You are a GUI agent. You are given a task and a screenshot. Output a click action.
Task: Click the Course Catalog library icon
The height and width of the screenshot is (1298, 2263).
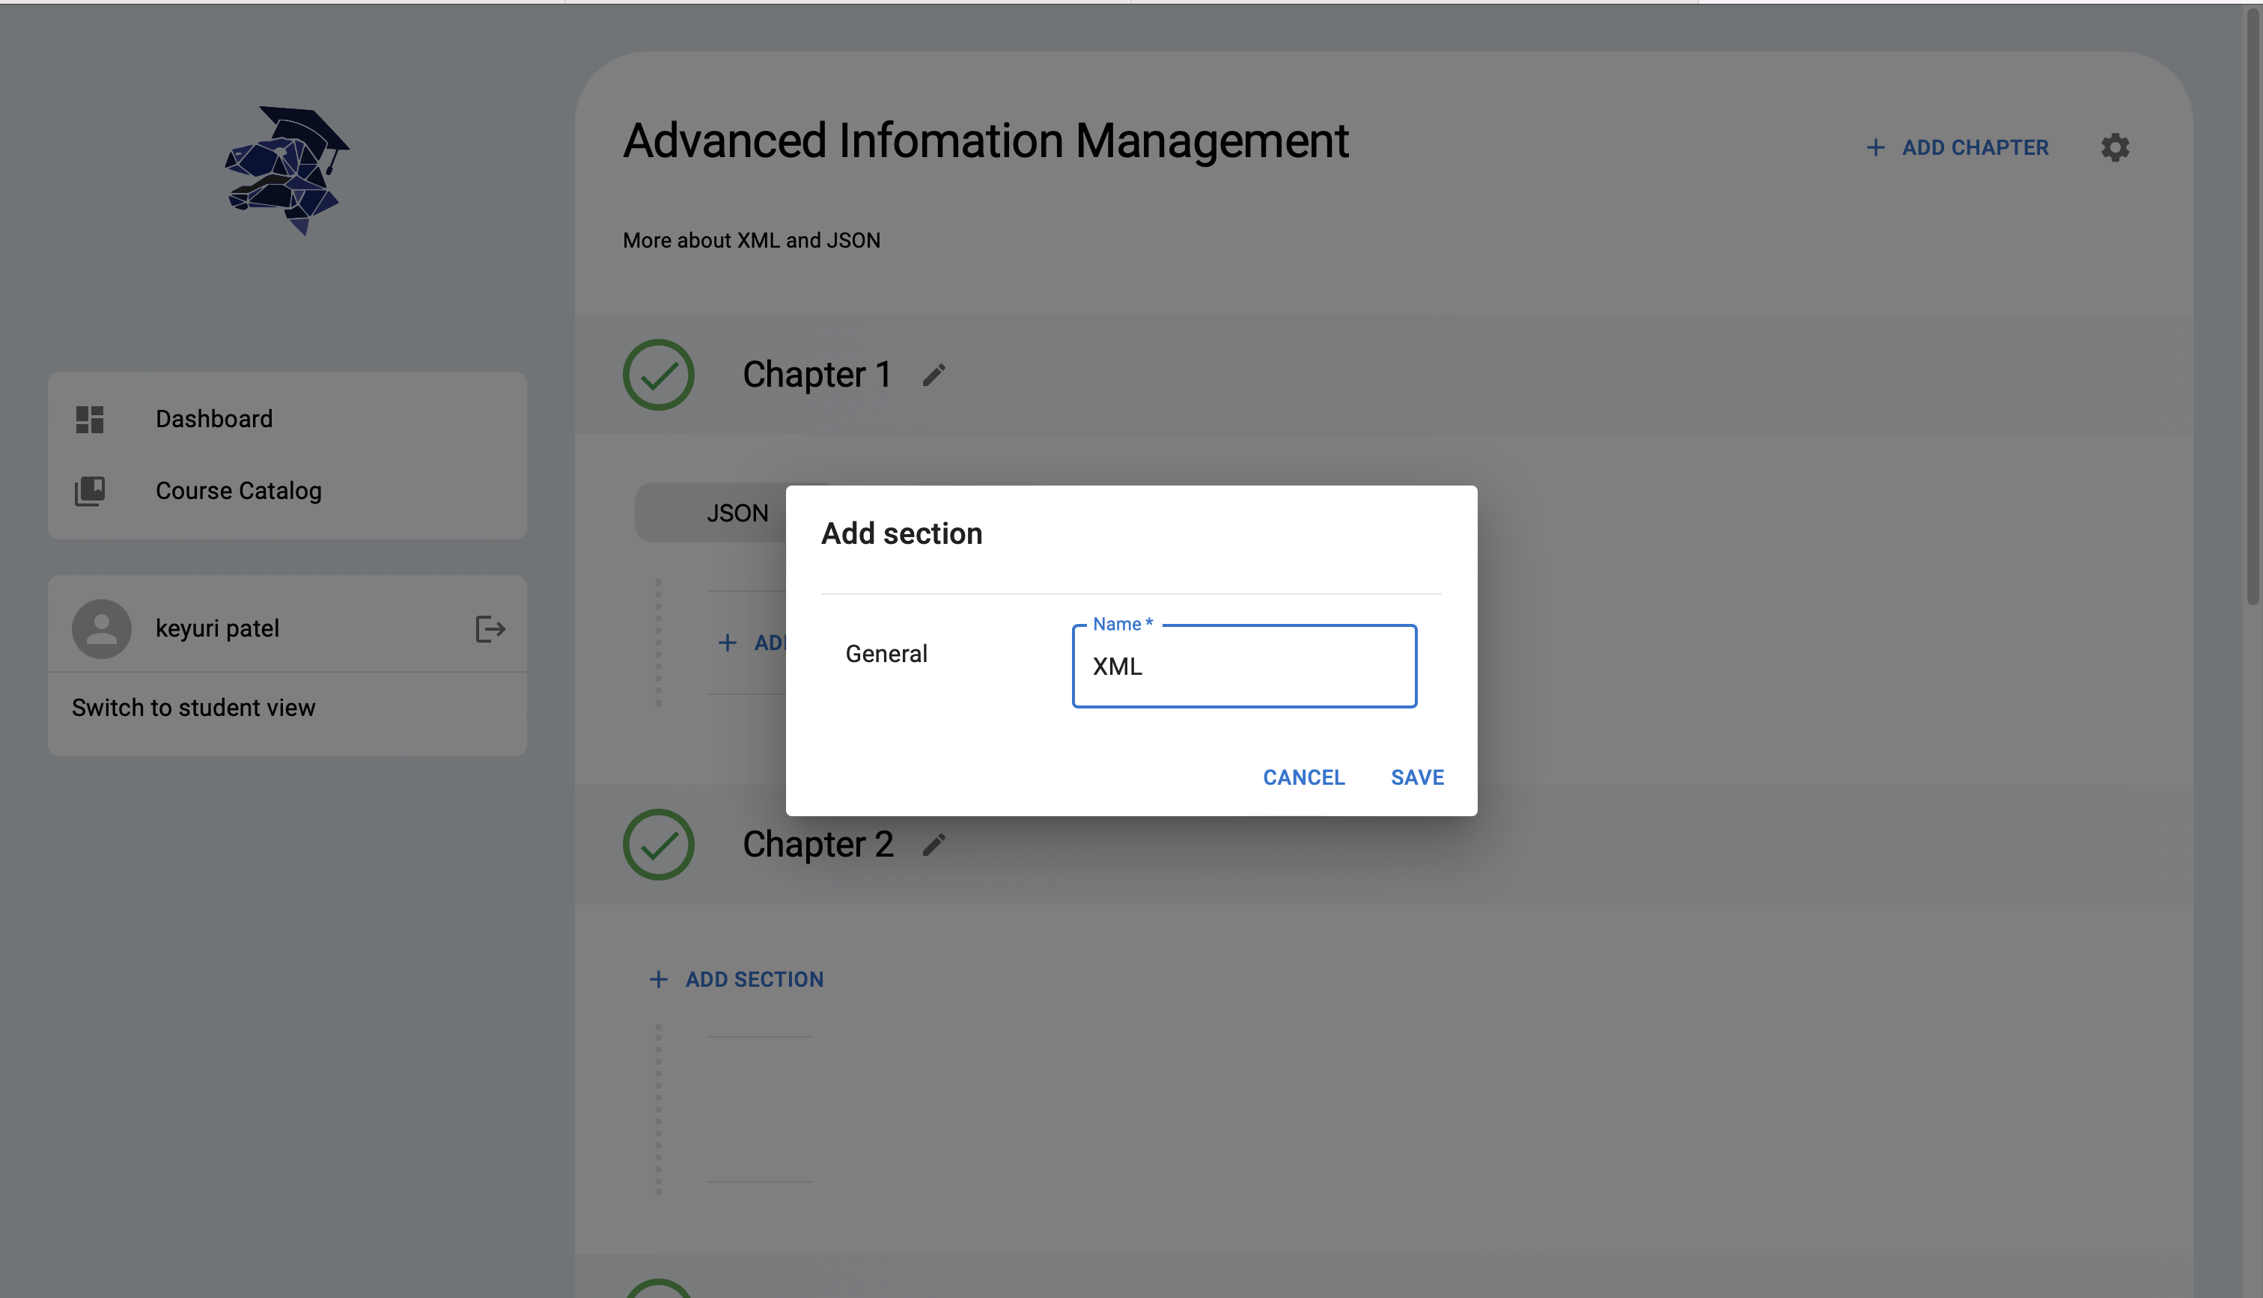90,490
